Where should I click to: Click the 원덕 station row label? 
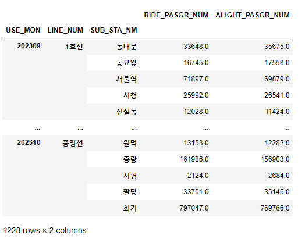click(130, 143)
